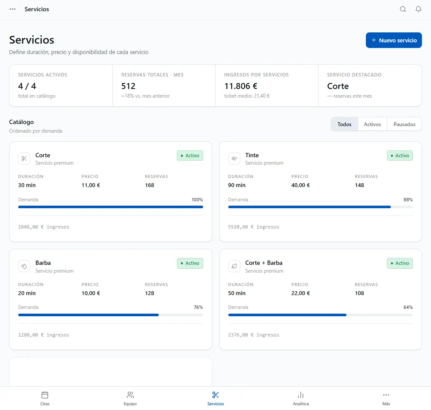Click the Barba service icon

click(x=24, y=267)
